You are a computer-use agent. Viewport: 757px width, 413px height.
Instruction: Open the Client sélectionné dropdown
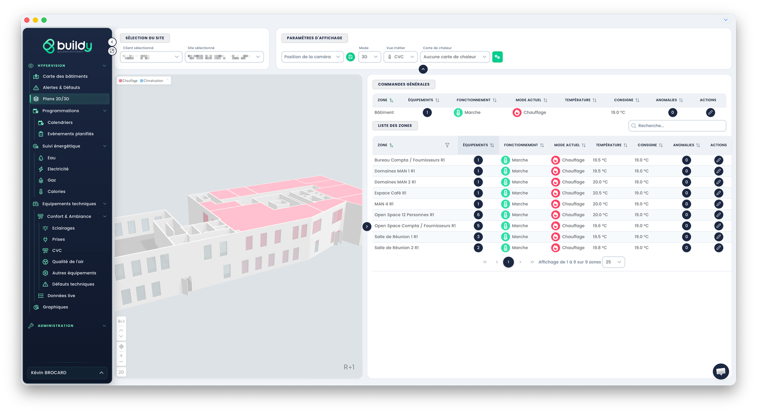151,57
